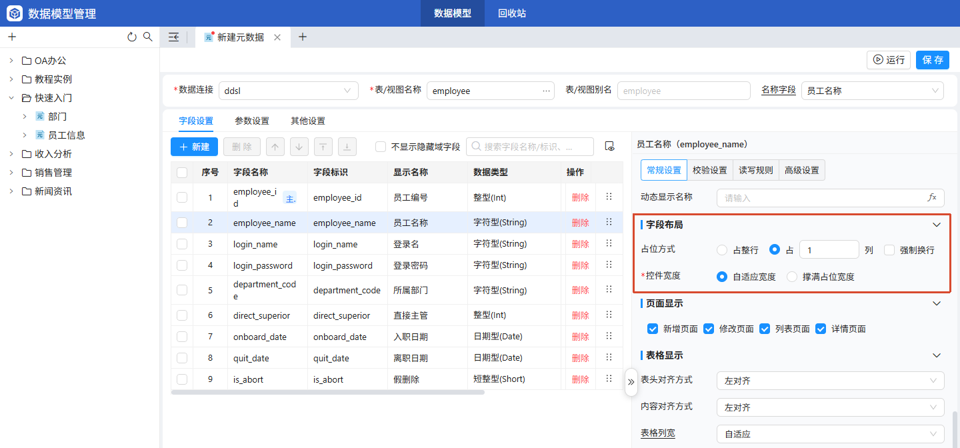Click the right panel vertical scrollbar
Image resolution: width=960 pixels, height=448 pixels.
(955, 430)
